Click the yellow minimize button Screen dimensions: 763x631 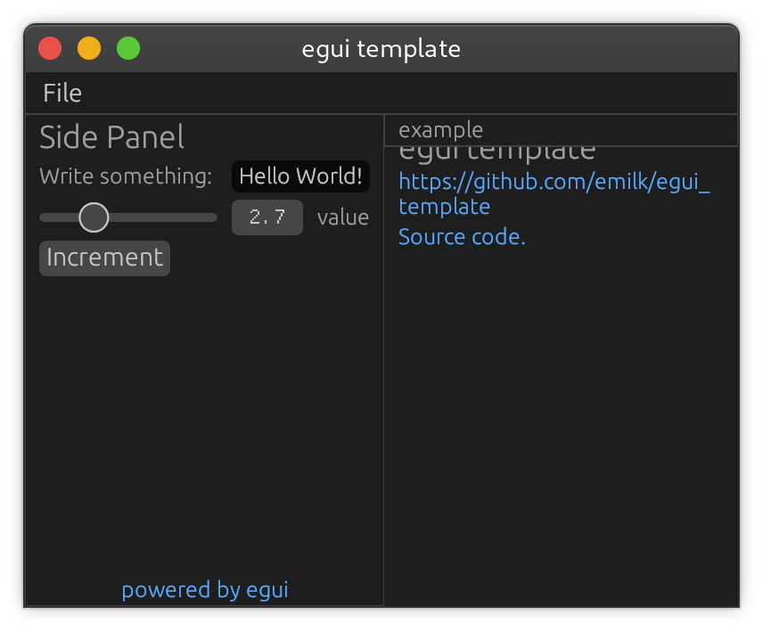[x=89, y=48]
